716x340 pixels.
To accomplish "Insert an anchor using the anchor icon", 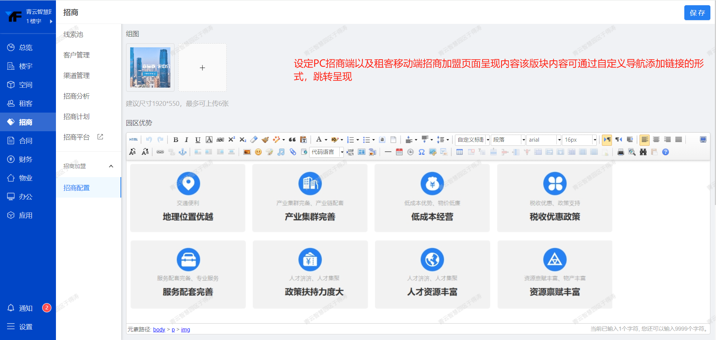I will [183, 152].
